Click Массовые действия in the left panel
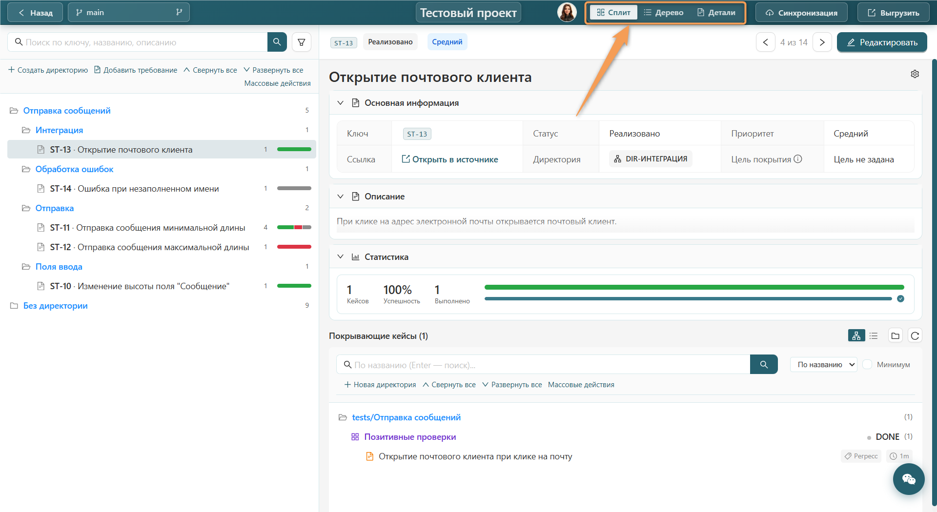This screenshot has width=937, height=512. 277,83
